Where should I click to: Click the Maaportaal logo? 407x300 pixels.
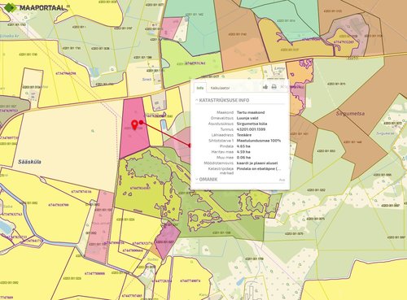(35, 7)
